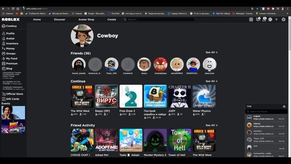This screenshot has height=164, width=291.
Task: Open the Gift Cards icon
Action: (4, 99)
